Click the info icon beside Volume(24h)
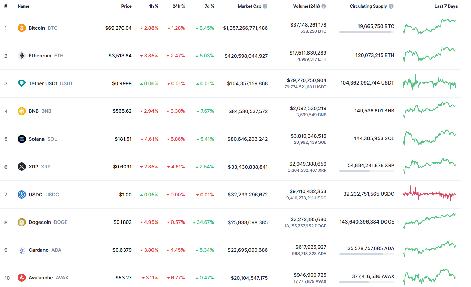Image resolution: width=471 pixels, height=287 pixels. (324, 6)
